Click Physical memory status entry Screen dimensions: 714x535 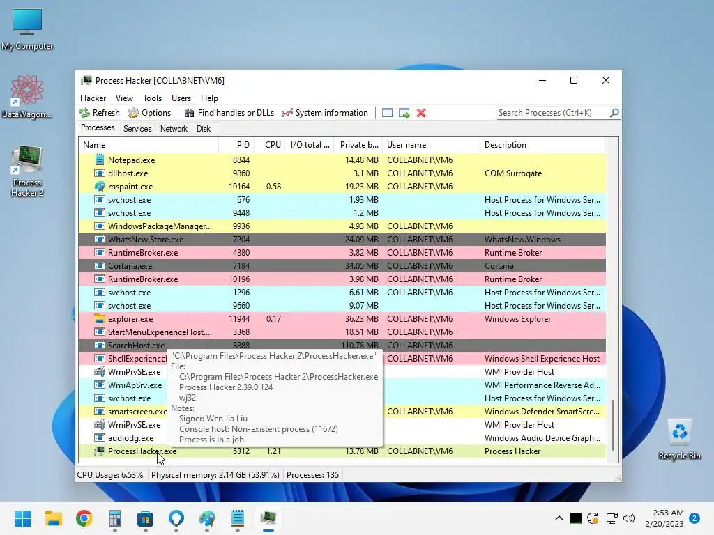[215, 475]
